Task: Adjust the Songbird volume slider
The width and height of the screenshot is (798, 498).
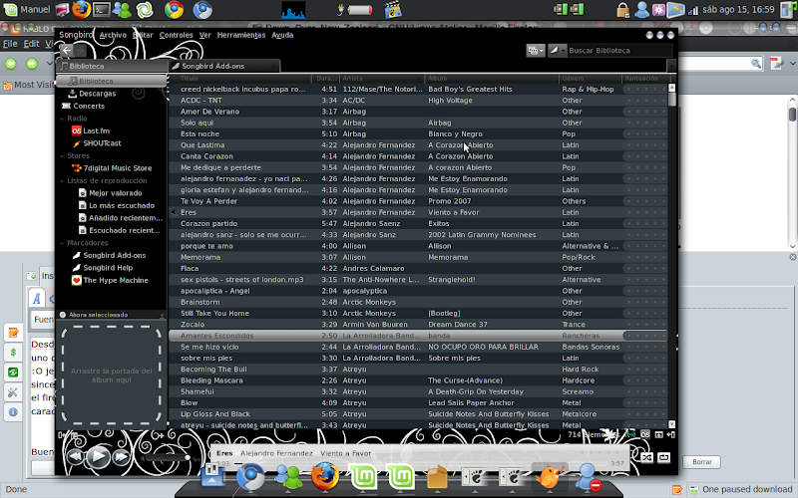Action: pyautogui.click(x=167, y=458)
